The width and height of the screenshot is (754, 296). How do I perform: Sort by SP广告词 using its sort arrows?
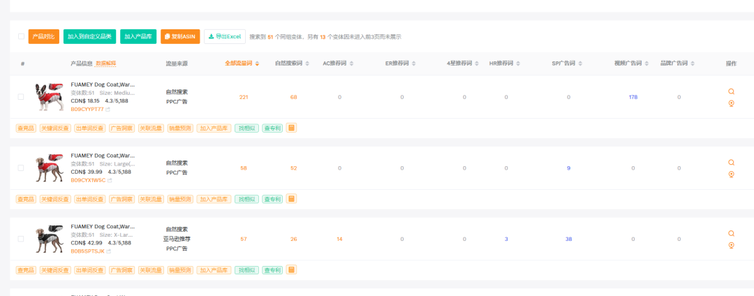point(580,64)
